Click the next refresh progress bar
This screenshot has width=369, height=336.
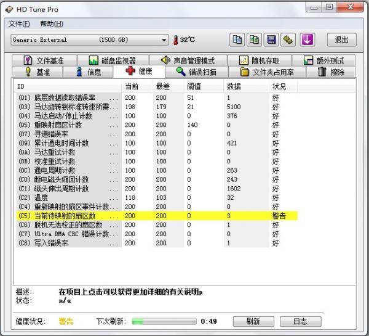coord(164,321)
